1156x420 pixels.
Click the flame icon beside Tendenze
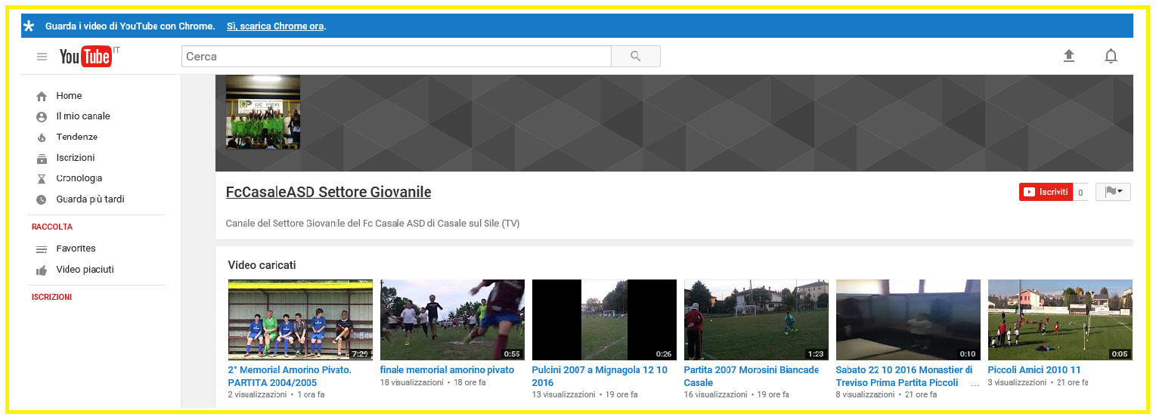(42, 137)
